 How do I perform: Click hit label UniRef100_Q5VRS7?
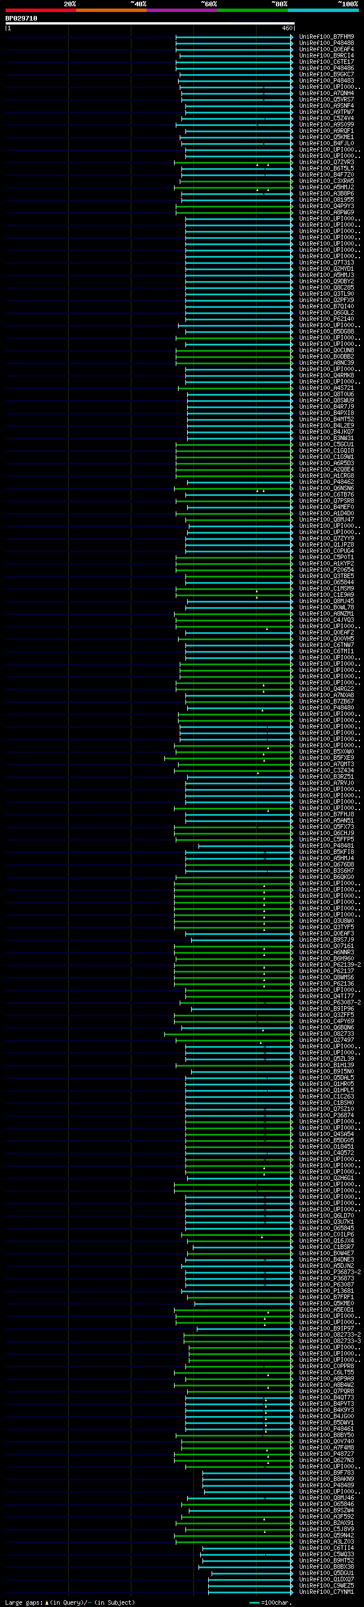coord(326,100)
